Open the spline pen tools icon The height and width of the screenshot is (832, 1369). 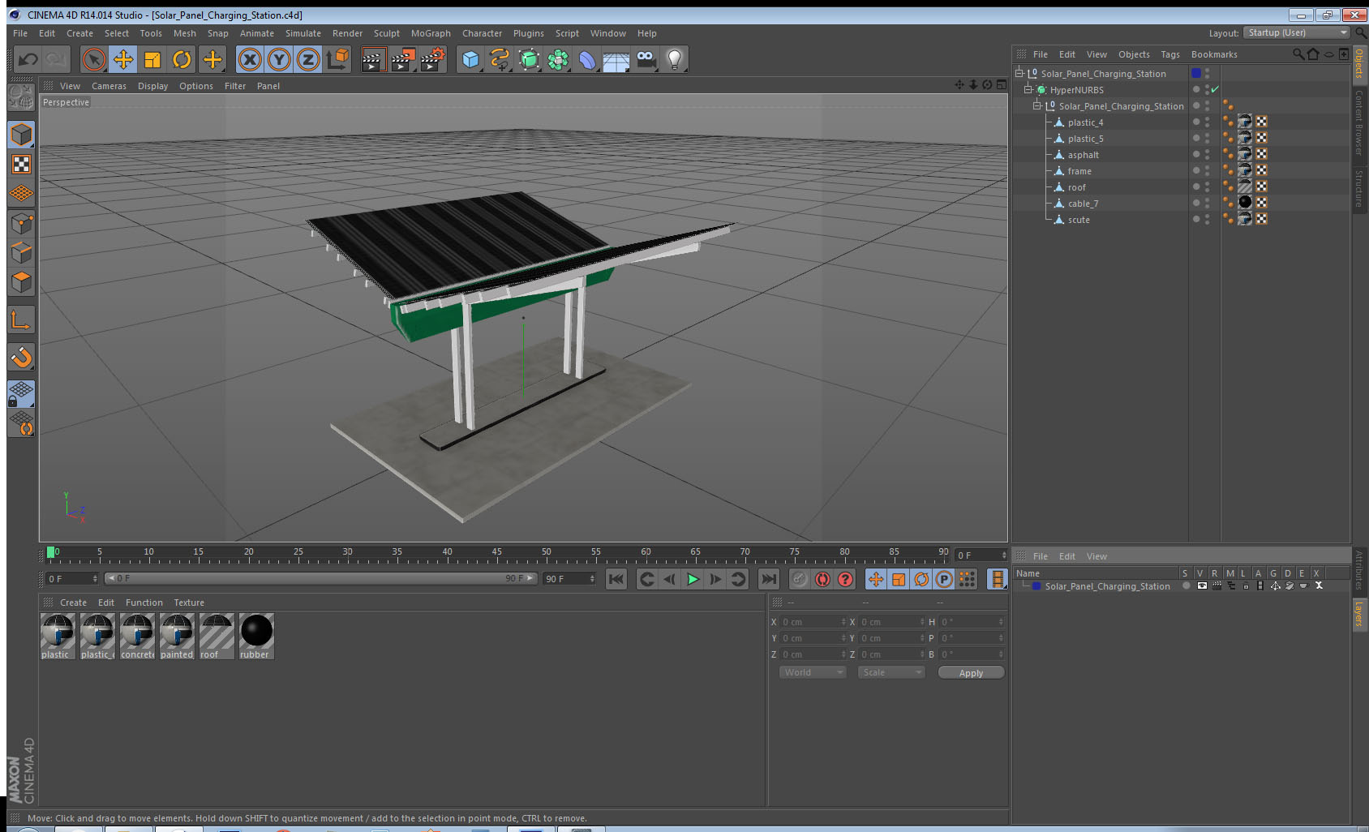pos(500,59)
